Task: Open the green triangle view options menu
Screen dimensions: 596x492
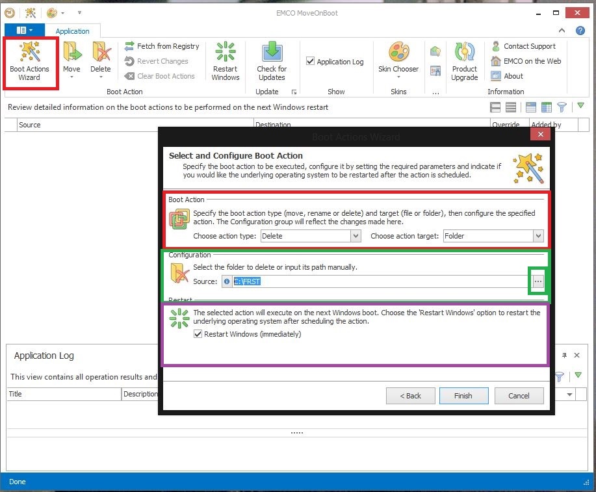Action: coord(580,105)
